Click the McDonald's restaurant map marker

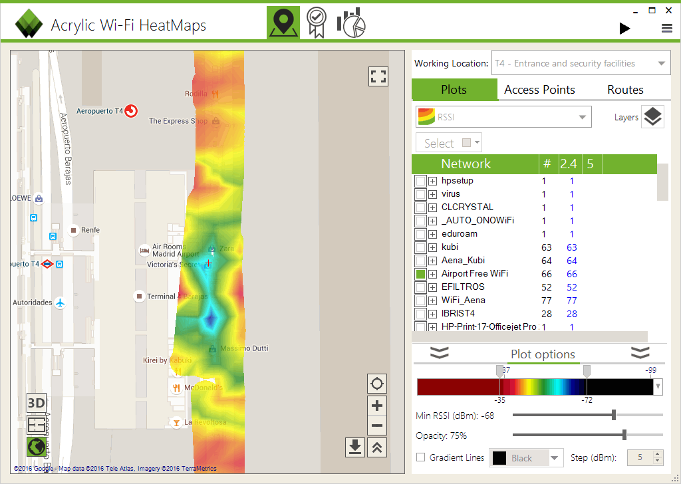176,388
